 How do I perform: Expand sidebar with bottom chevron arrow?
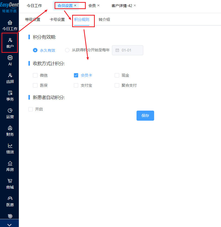[9, 225]
